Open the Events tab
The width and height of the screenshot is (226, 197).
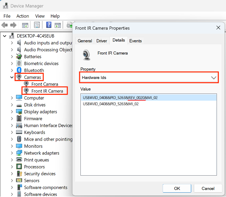135,41
